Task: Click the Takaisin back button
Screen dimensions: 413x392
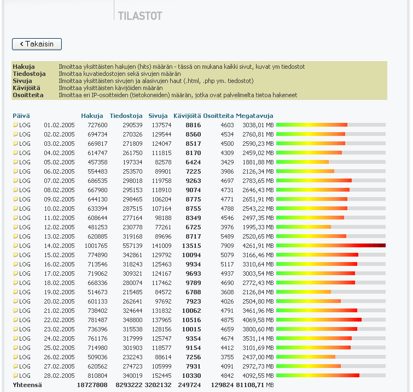Action: pos(37,44)
